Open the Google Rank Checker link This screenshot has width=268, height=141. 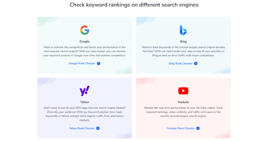pos(82,63)
